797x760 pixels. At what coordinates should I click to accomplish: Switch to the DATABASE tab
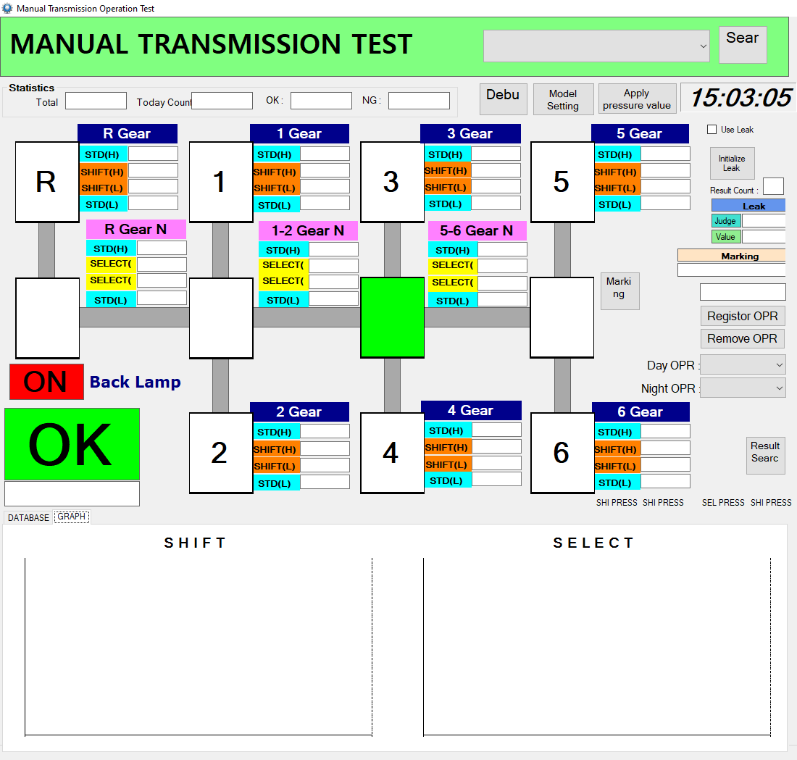coord(28,517)
